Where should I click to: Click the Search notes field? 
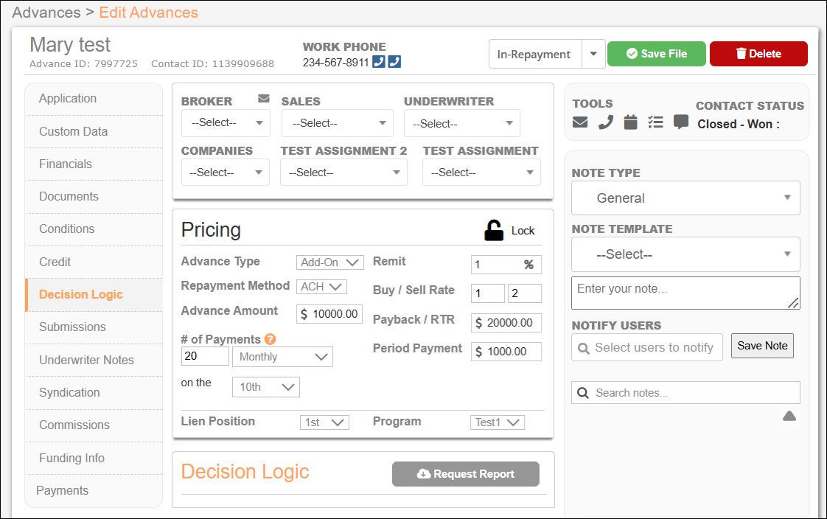(x=685, y=393)
